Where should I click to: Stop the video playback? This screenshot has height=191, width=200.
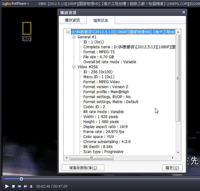[13, 186]
